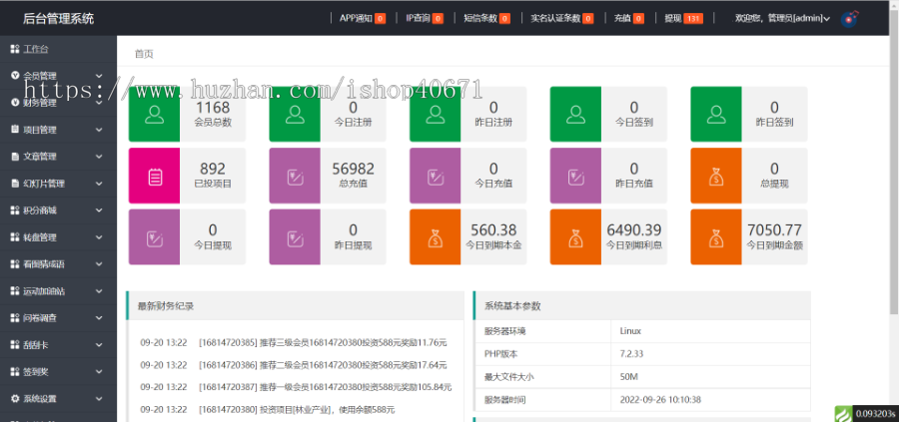This screenshot has height=422, width=899.
Task: Click the green user icon on 昨日注册 card
Action: (x=436, y=114)
